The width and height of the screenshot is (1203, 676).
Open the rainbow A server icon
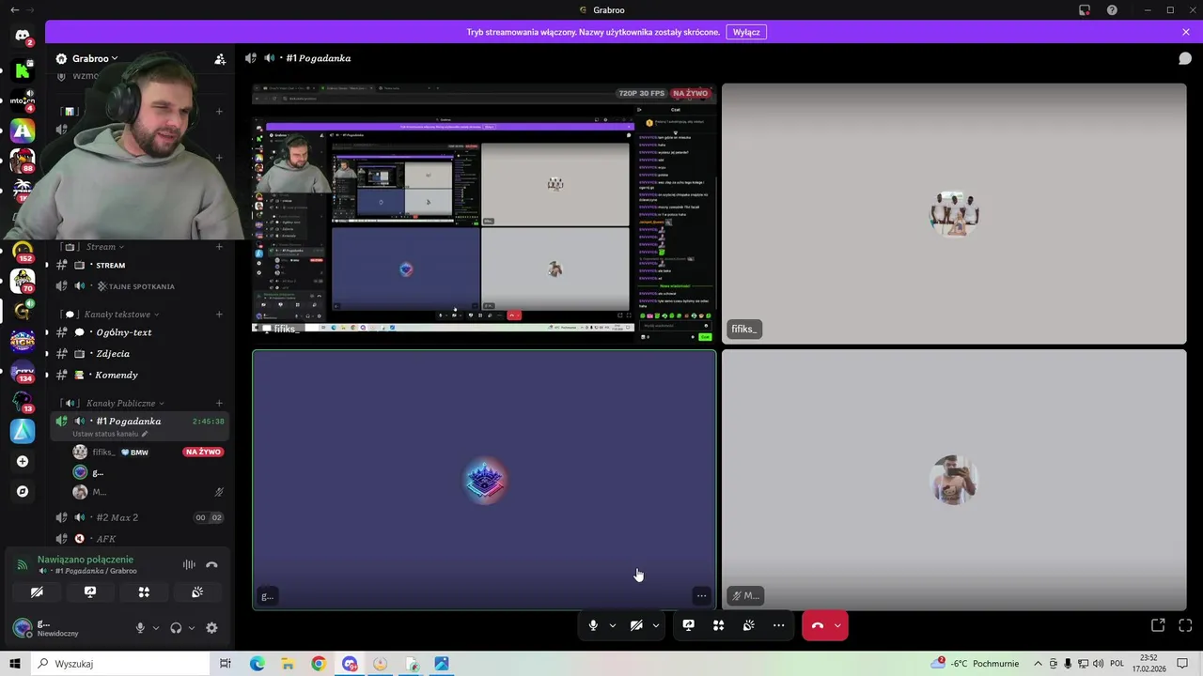click(23, 131)
